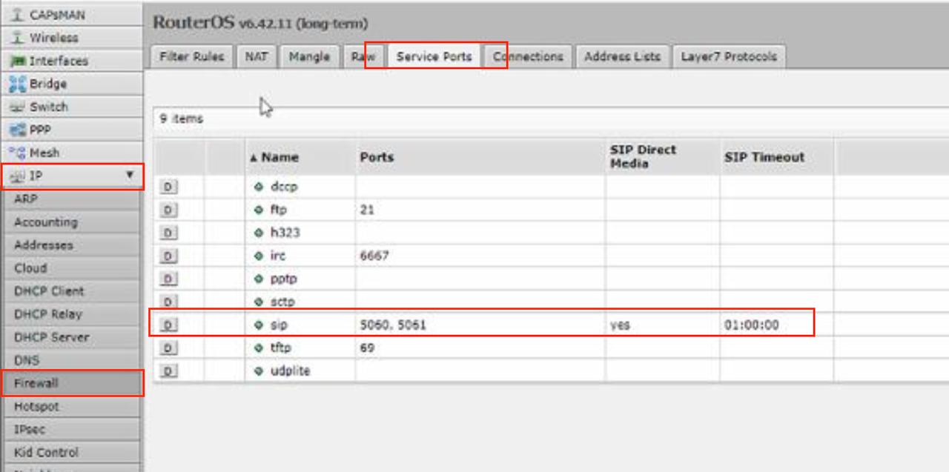
Task: Collapse the IP menu arrow
Action: point(130,176)
